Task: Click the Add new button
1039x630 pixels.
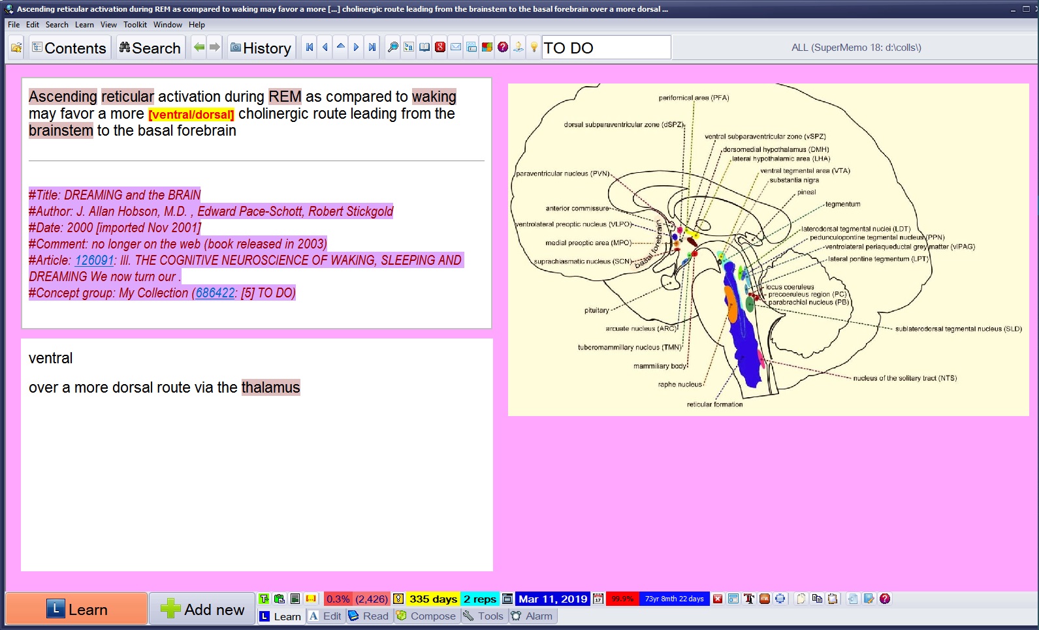Action: tap(202, 609)
